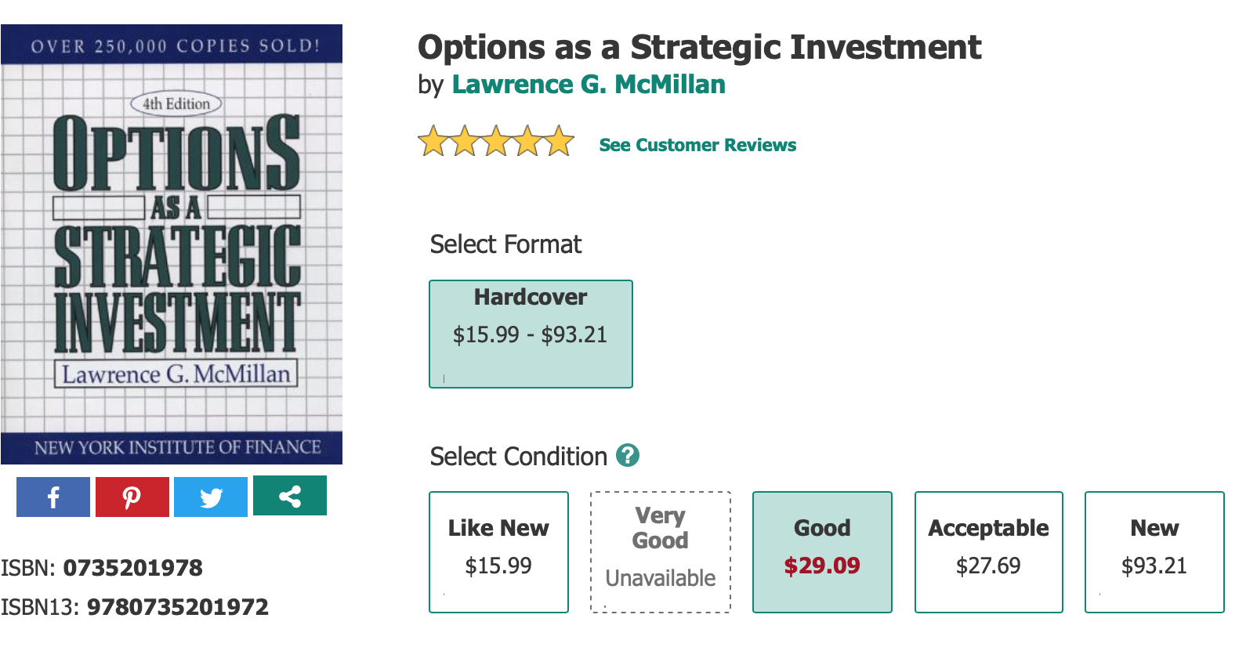Pick the Acceptable condition at $27.69
Viewport: 1257px width, 647px height.
pyautogui.click(x=988, y=551)
